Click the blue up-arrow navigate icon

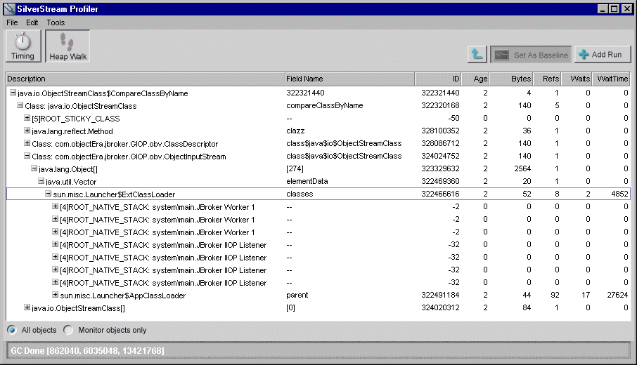pos(477,54)
